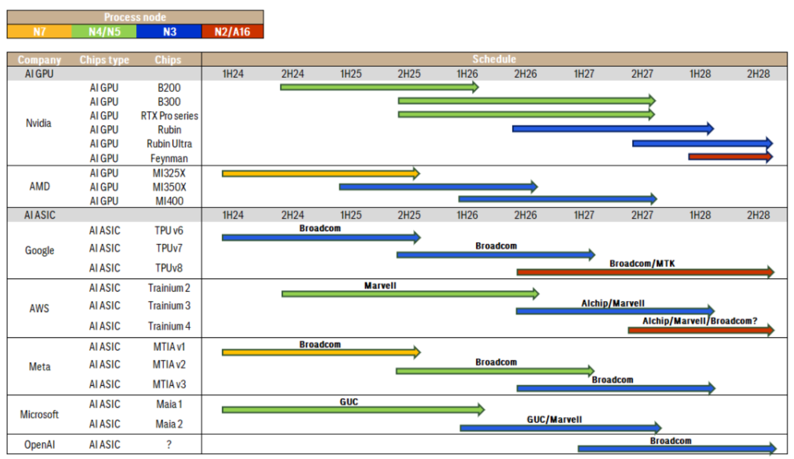Select the MI400 chip name

click(169, 201)
